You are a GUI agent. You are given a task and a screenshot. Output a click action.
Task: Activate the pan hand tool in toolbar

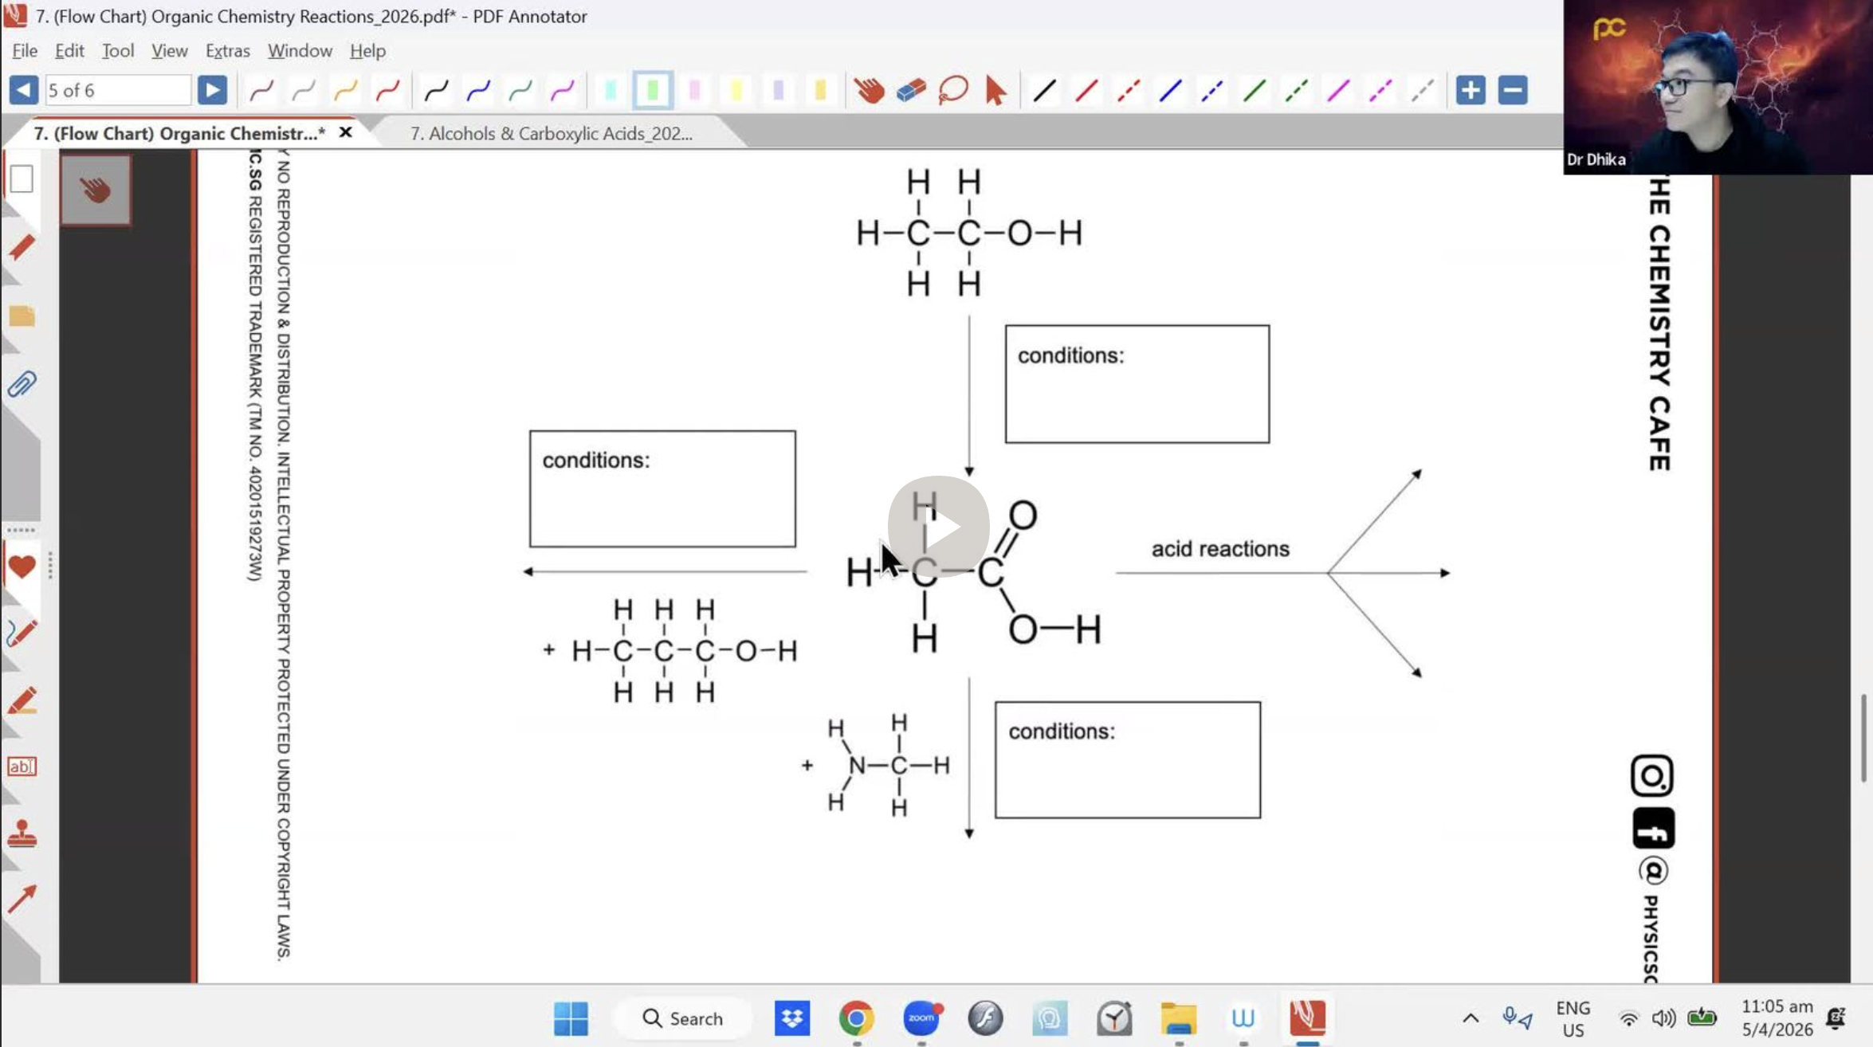point(870,91)
